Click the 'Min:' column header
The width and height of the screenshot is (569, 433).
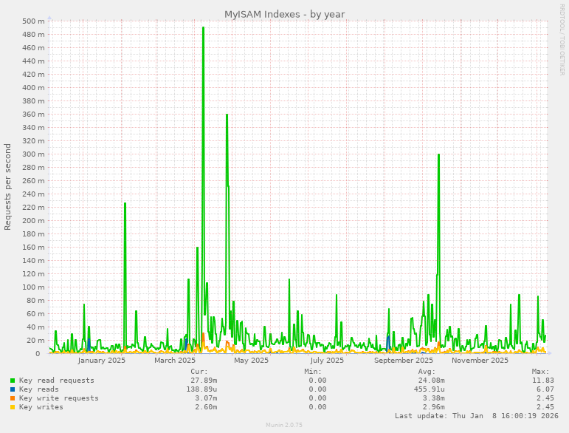click(x=313, y=372)
